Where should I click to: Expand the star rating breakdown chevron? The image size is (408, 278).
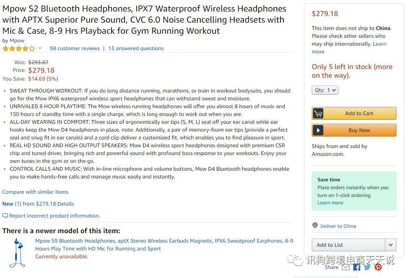[40, 49]
